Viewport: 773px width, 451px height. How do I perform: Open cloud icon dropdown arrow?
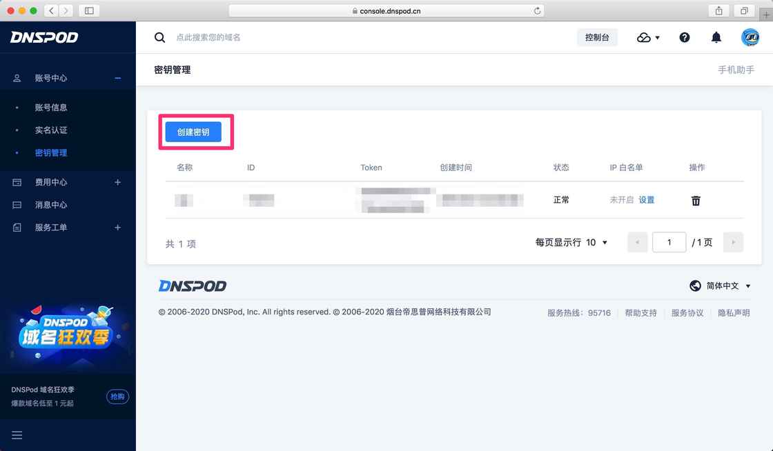click(x=657, y=38)
